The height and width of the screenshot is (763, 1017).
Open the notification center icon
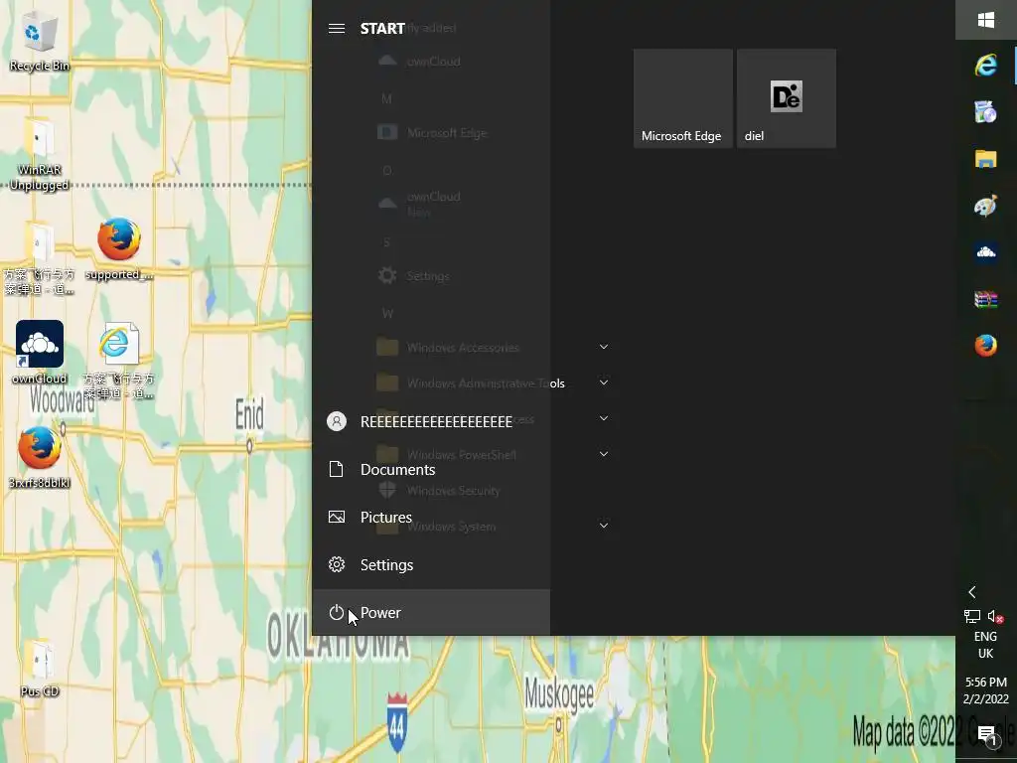pos(988,735)
